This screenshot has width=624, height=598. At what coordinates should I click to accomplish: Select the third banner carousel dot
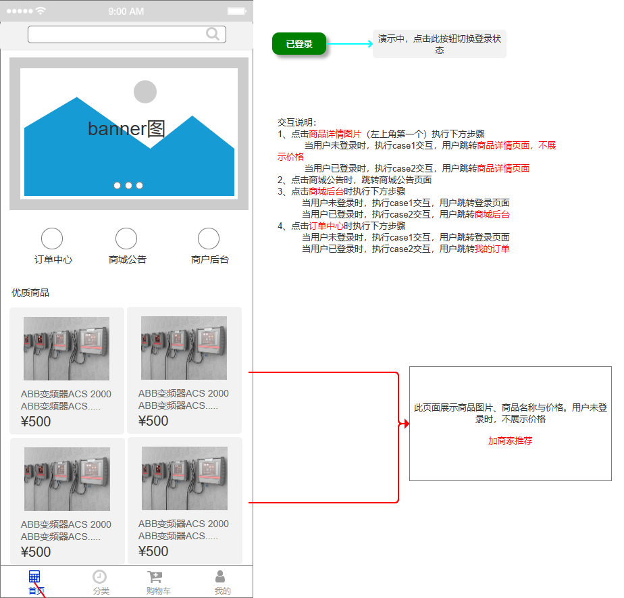tap(139, 185)
